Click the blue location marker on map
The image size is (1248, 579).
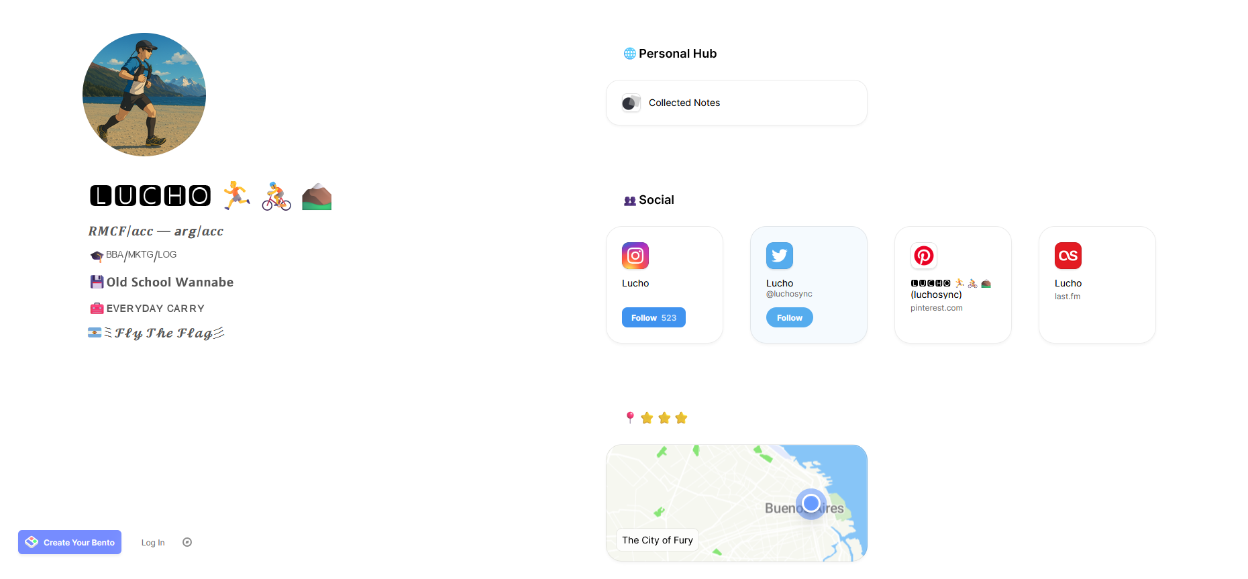(811, 503)
